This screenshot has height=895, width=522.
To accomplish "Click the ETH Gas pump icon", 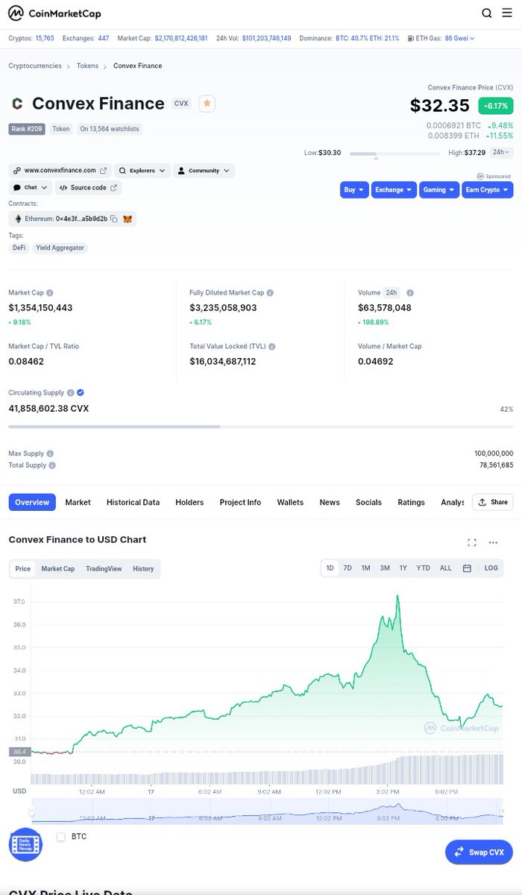I will coord(412,38).
